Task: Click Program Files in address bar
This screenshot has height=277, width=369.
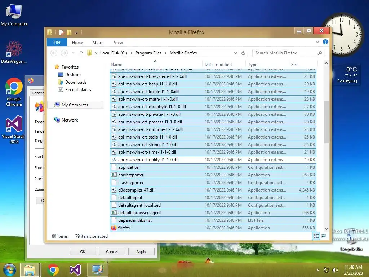Action: (148, 53)
